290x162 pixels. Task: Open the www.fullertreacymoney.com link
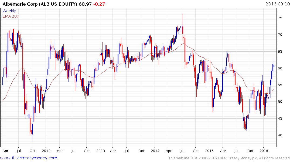click(29, 158)
